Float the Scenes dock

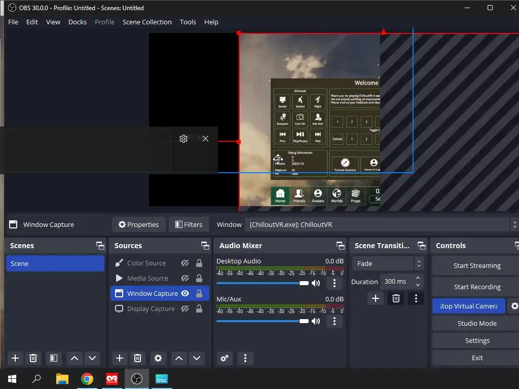(x=100, y=246)
